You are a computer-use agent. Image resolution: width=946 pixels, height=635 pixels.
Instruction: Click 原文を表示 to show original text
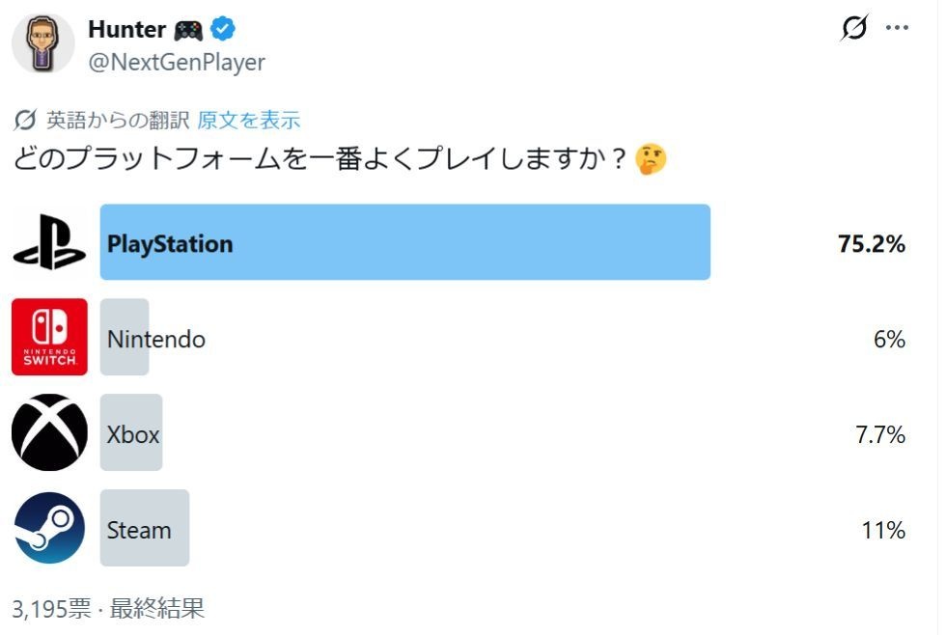[249, 121]
